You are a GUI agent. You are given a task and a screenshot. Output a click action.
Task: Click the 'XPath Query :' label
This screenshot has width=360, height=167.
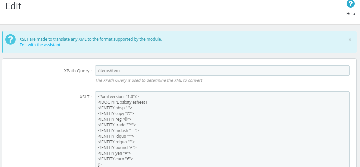click(x=77, y=71)
